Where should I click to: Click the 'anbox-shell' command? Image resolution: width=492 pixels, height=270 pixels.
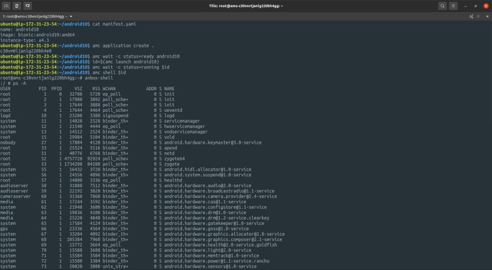(99, 78)
